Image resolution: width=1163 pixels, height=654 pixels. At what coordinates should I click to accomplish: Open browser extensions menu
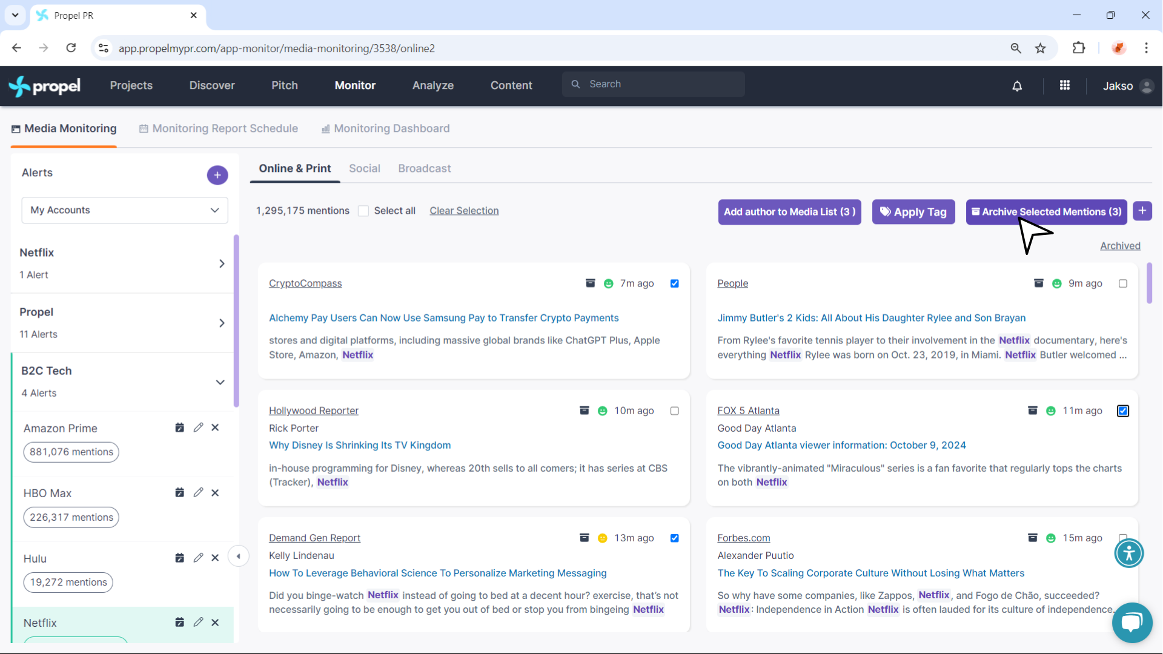1078,48
